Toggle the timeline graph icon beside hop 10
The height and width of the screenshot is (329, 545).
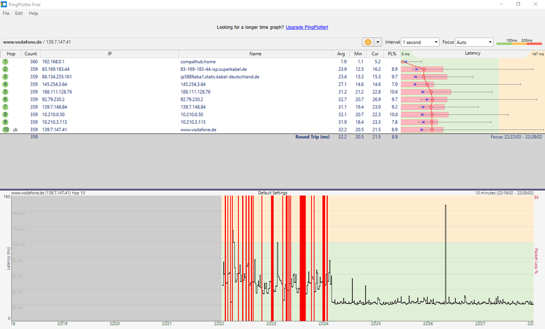tap(15, 130)
